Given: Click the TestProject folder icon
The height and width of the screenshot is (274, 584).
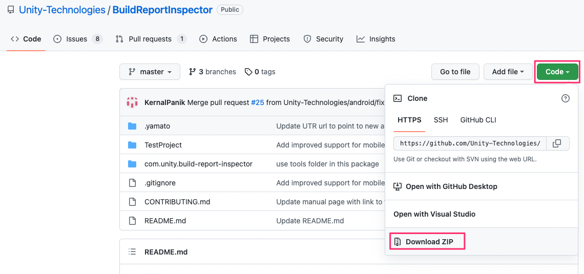Looking at the screenshot, I should pyautogui.click(x=132, y=145).
